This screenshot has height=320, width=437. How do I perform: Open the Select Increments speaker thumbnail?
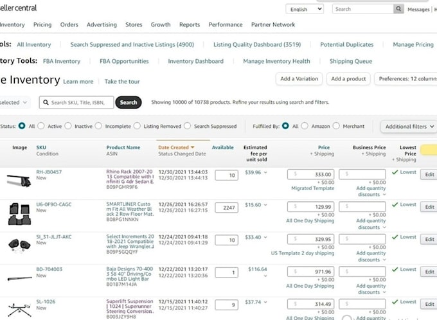tap(19, 245)
